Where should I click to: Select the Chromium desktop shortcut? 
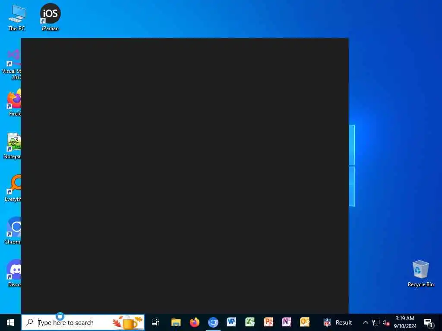(x=13, y=231)
